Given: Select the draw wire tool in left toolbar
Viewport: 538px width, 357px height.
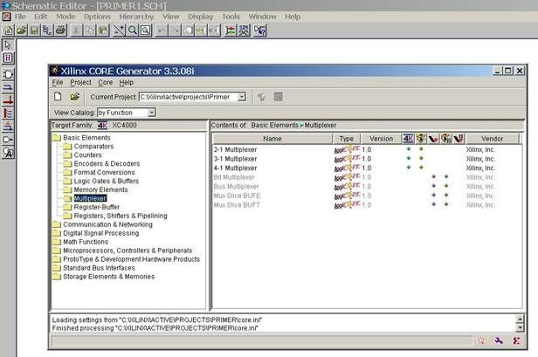Looking at the screenshot, I should click(x=8, y=87).
